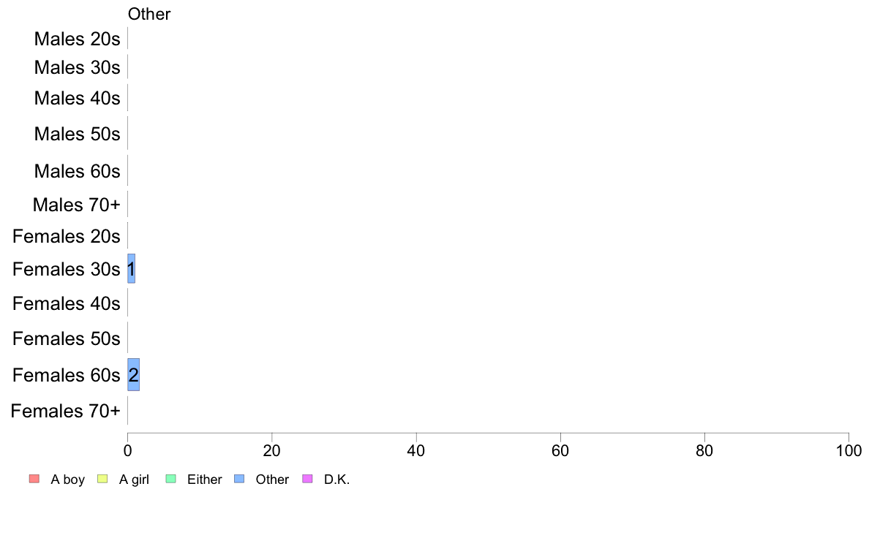Click the 20 axis tick label
Image resolution: width=869 pixels, height=538 pixels.
(271, 451)
